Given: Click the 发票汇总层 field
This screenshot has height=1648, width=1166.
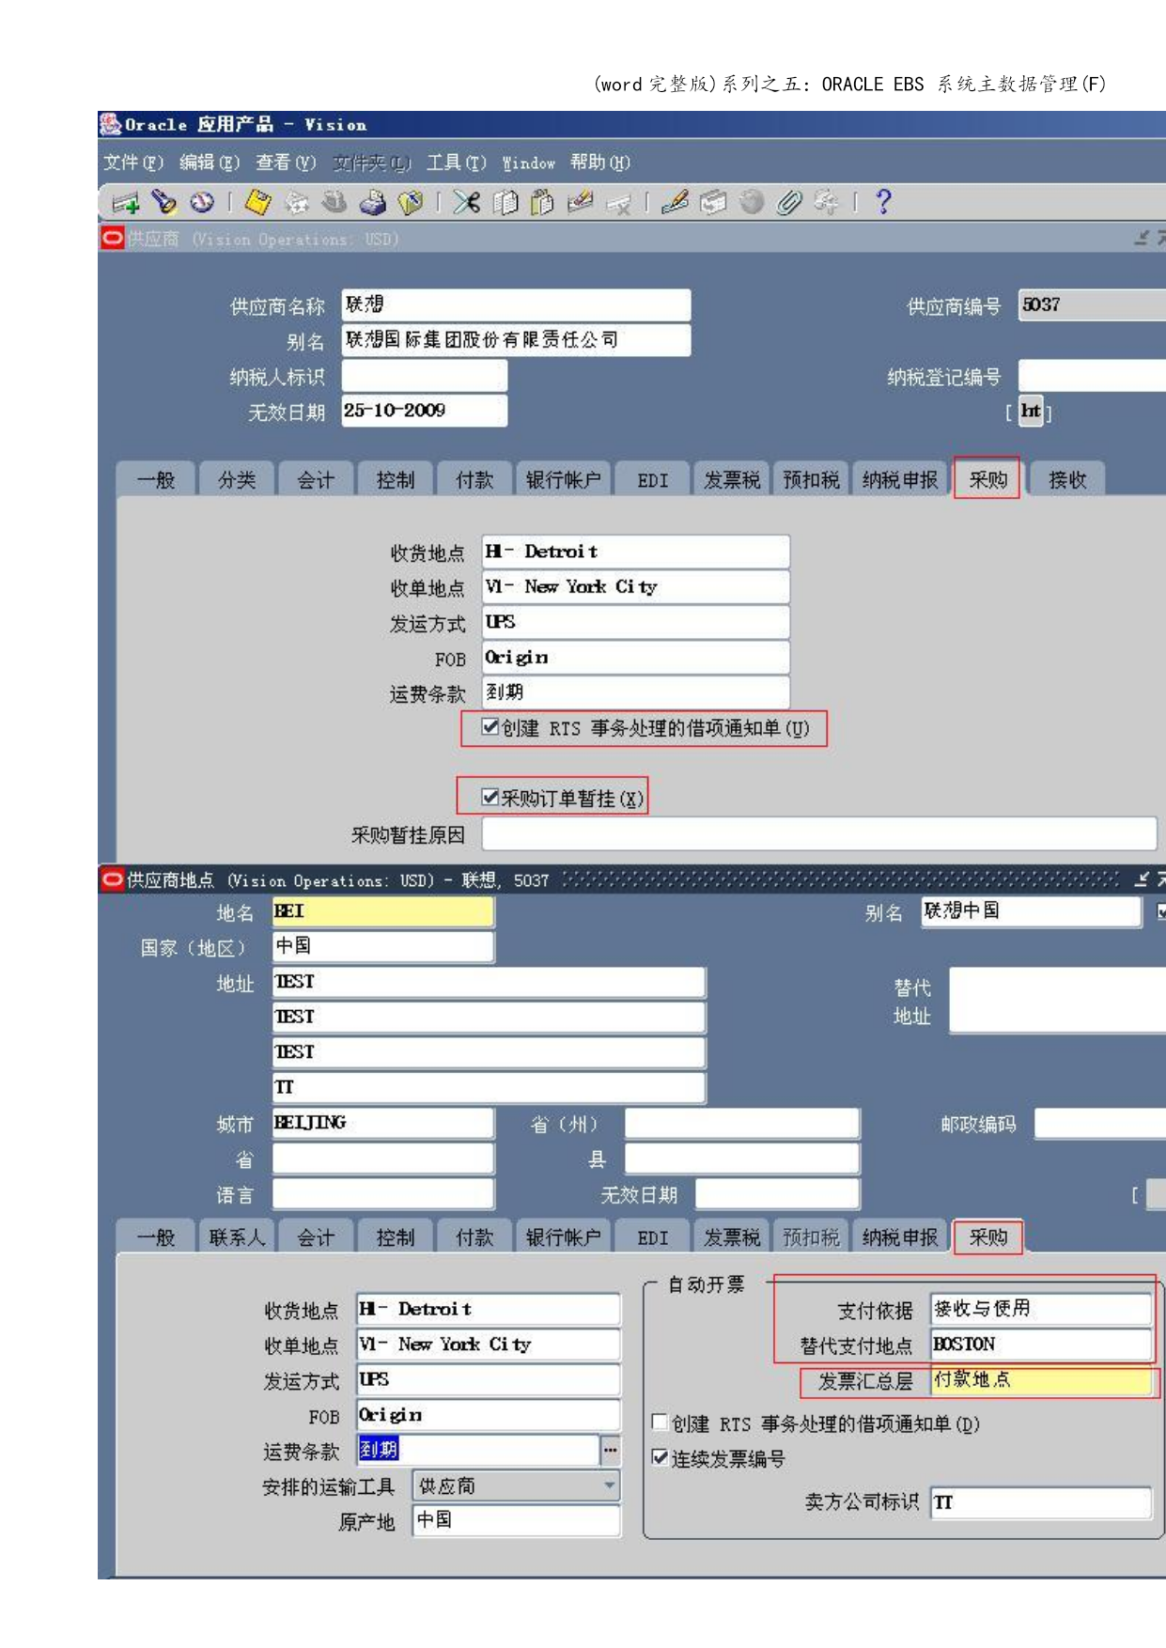Looking at the screenshot, I should 1040,1379.
